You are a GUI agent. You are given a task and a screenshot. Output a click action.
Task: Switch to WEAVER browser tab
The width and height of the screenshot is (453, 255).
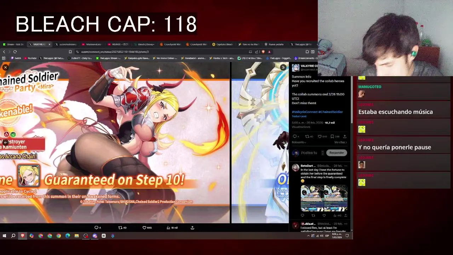(119, 44)
